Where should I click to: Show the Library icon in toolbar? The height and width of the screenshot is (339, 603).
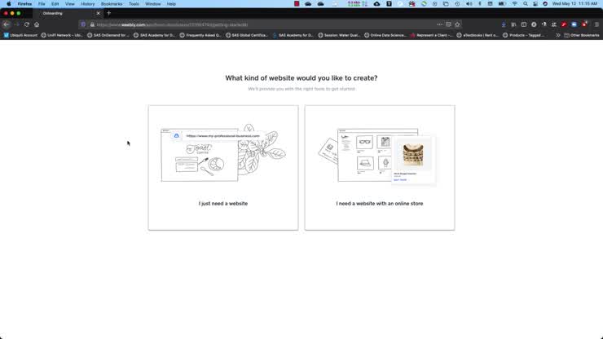click(513, 24)
